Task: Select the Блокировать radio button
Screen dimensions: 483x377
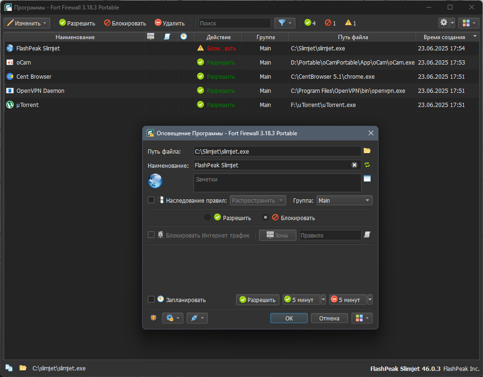Action: (x=265, y=218)
